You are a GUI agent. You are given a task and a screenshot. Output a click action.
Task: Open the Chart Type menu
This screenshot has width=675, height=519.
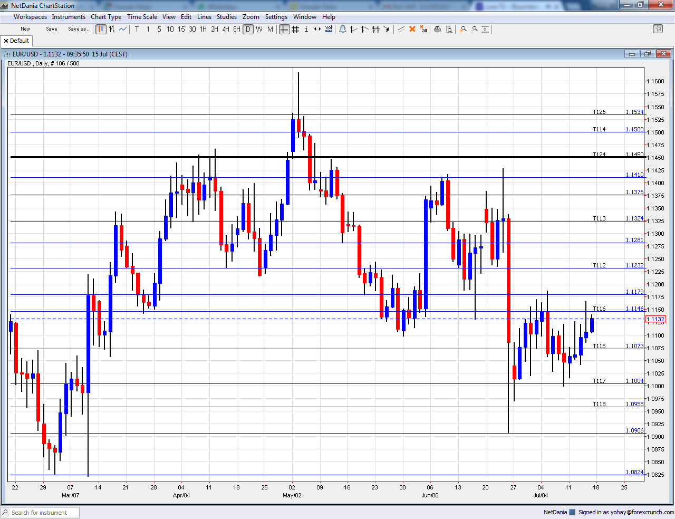pos(106,17)
